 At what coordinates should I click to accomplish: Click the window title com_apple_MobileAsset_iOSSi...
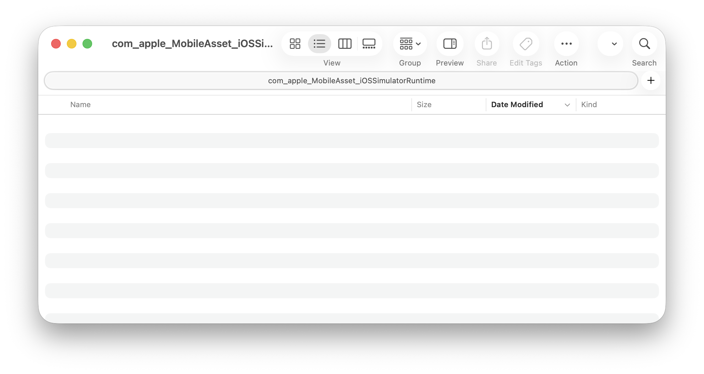pyautogui.click(x=192, y=44)
